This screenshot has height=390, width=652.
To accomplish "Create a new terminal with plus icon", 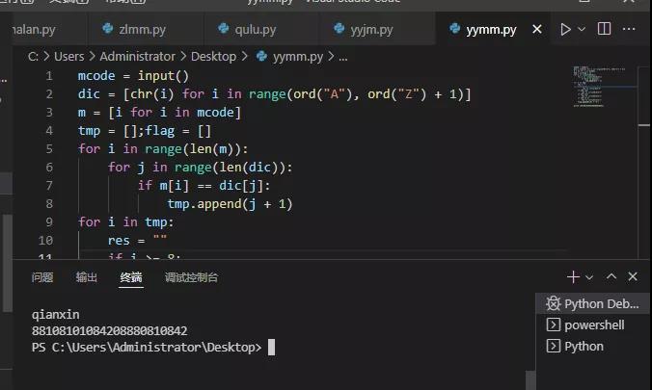I will click(x=573, y=276).
